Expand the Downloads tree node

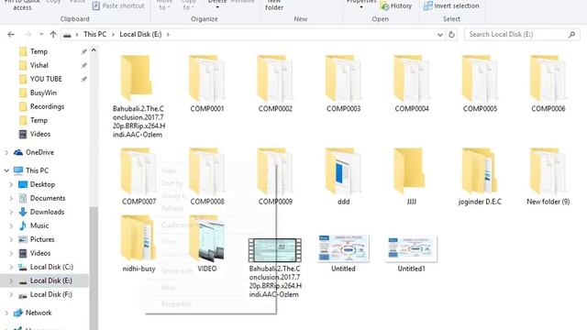(x=11, y=212)
